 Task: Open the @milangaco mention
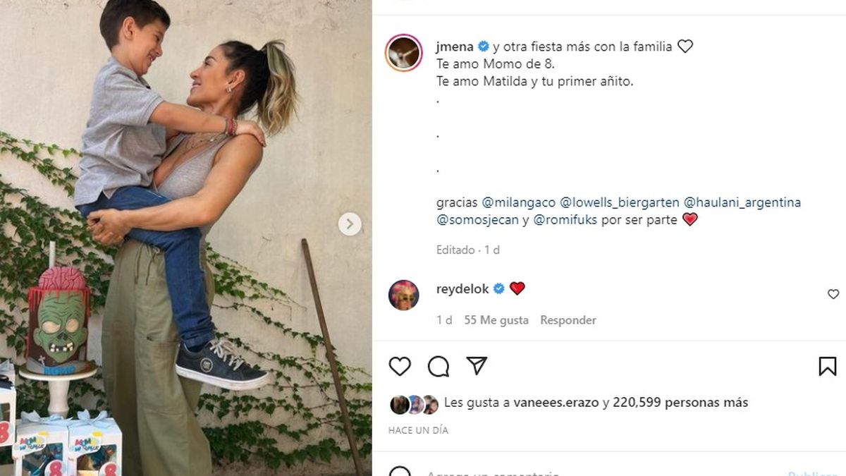coord(519,202)
